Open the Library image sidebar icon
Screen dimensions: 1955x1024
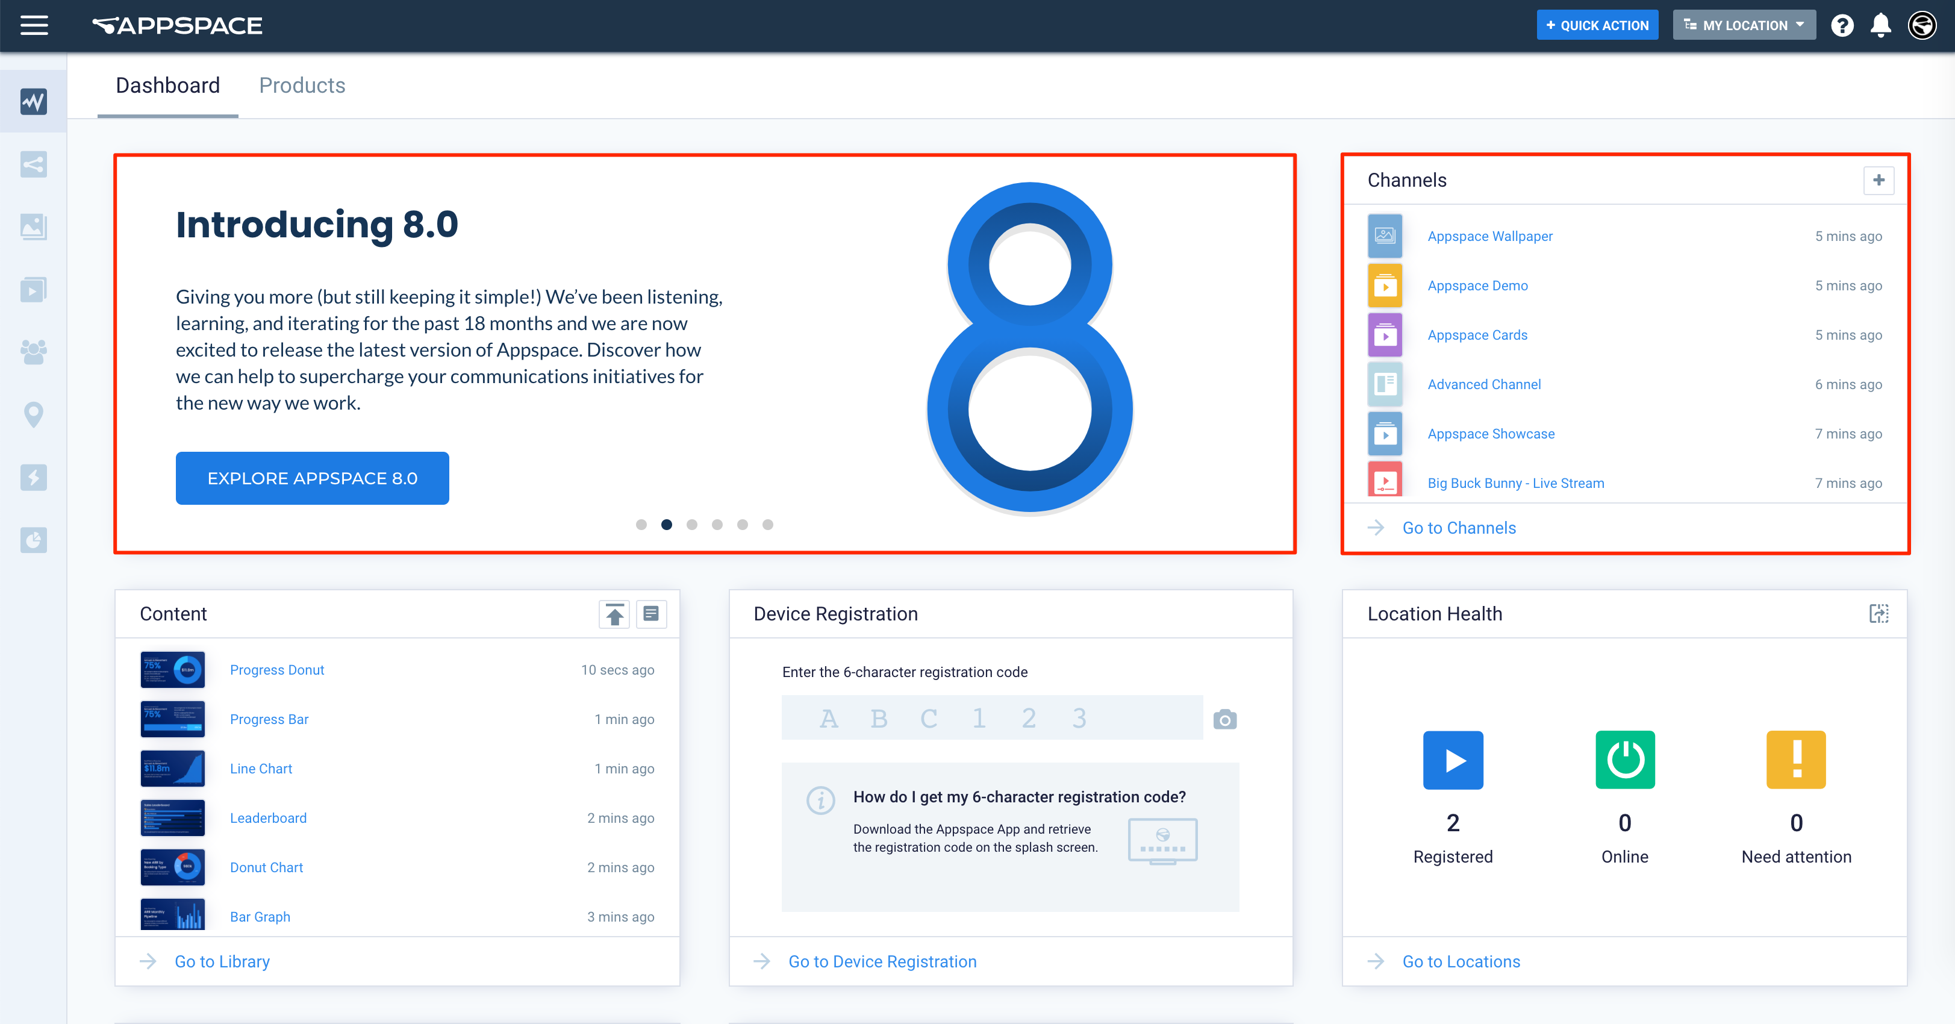33,226
